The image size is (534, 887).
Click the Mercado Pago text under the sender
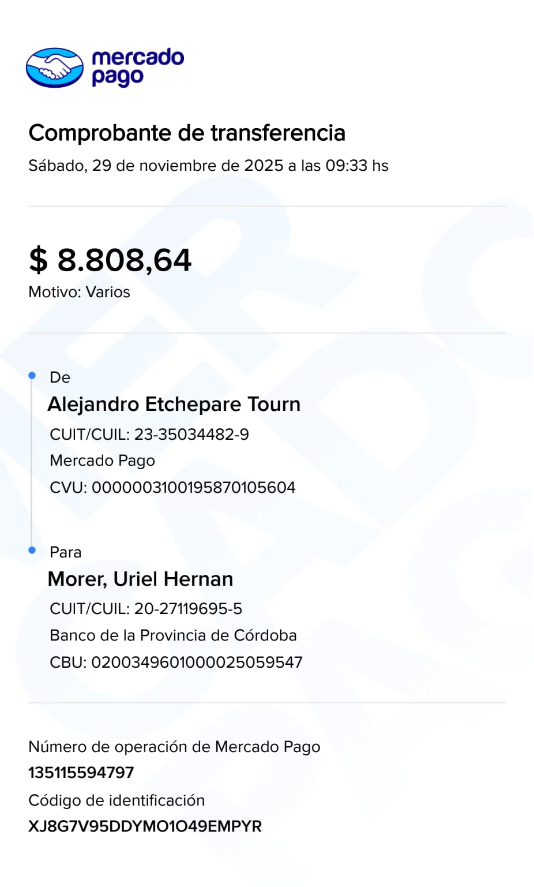click(102, 461)
